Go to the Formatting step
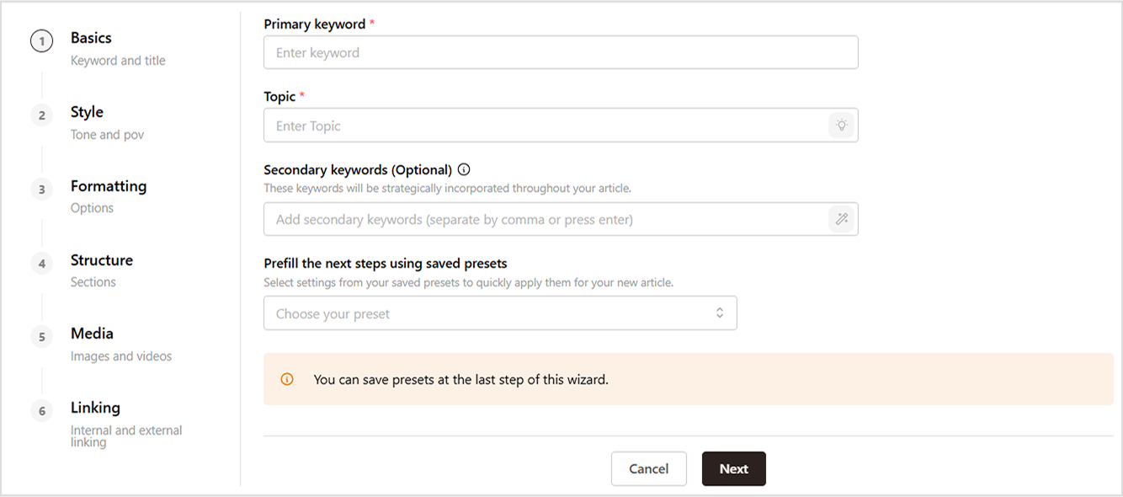1123x497 pixels. coord(109,186)
